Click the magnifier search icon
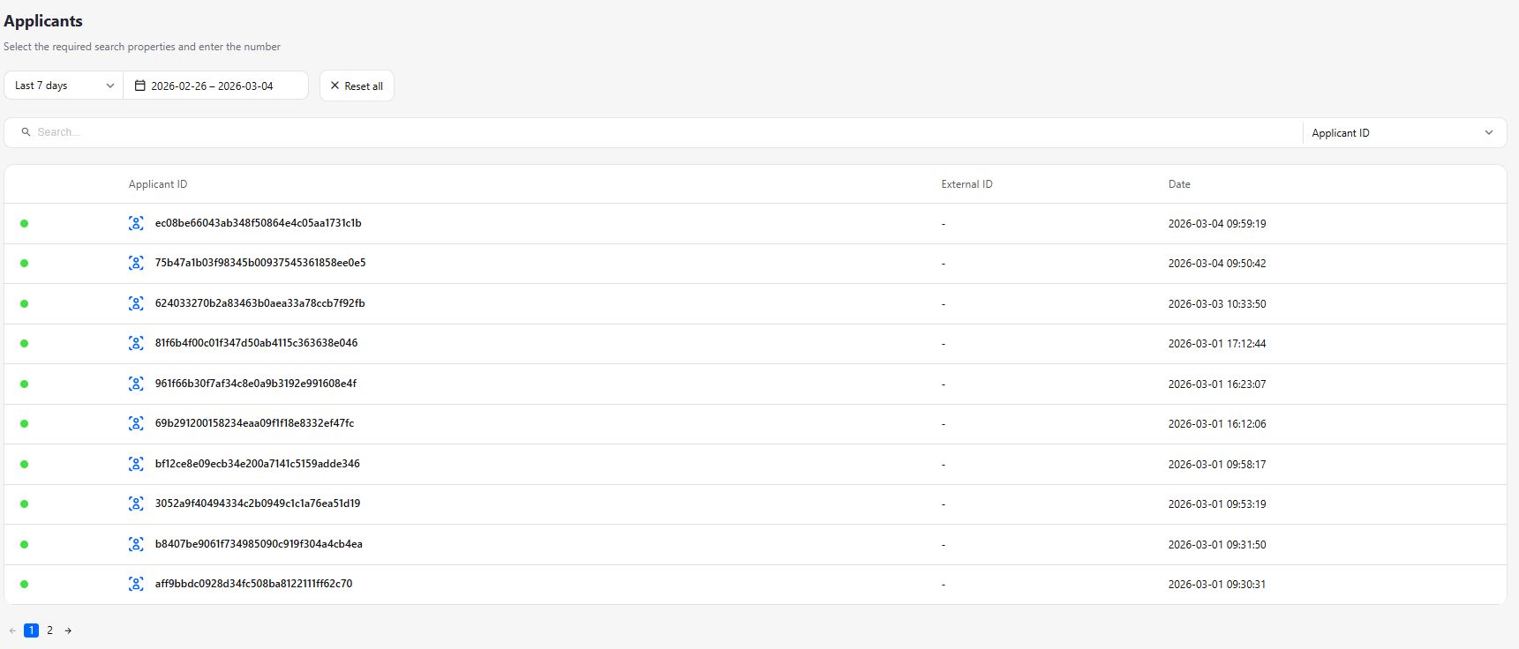The width and height of the screenshot is (1519, 649). point(26,132)
